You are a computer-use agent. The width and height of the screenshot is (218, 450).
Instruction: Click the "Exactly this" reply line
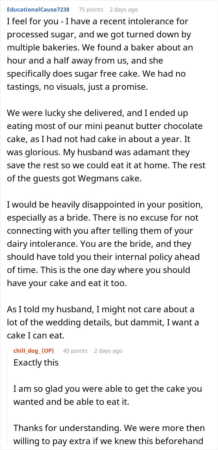click(36, 362)
